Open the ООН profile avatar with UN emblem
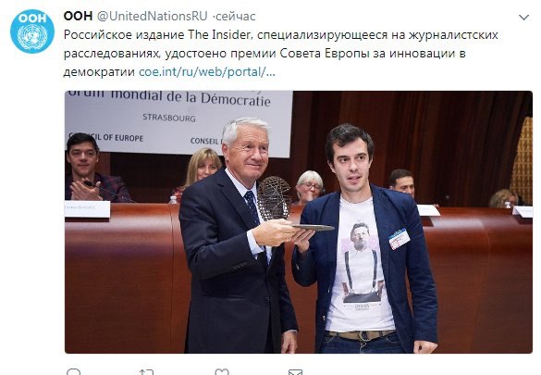The image size is (541, 375). click(32, 31)
